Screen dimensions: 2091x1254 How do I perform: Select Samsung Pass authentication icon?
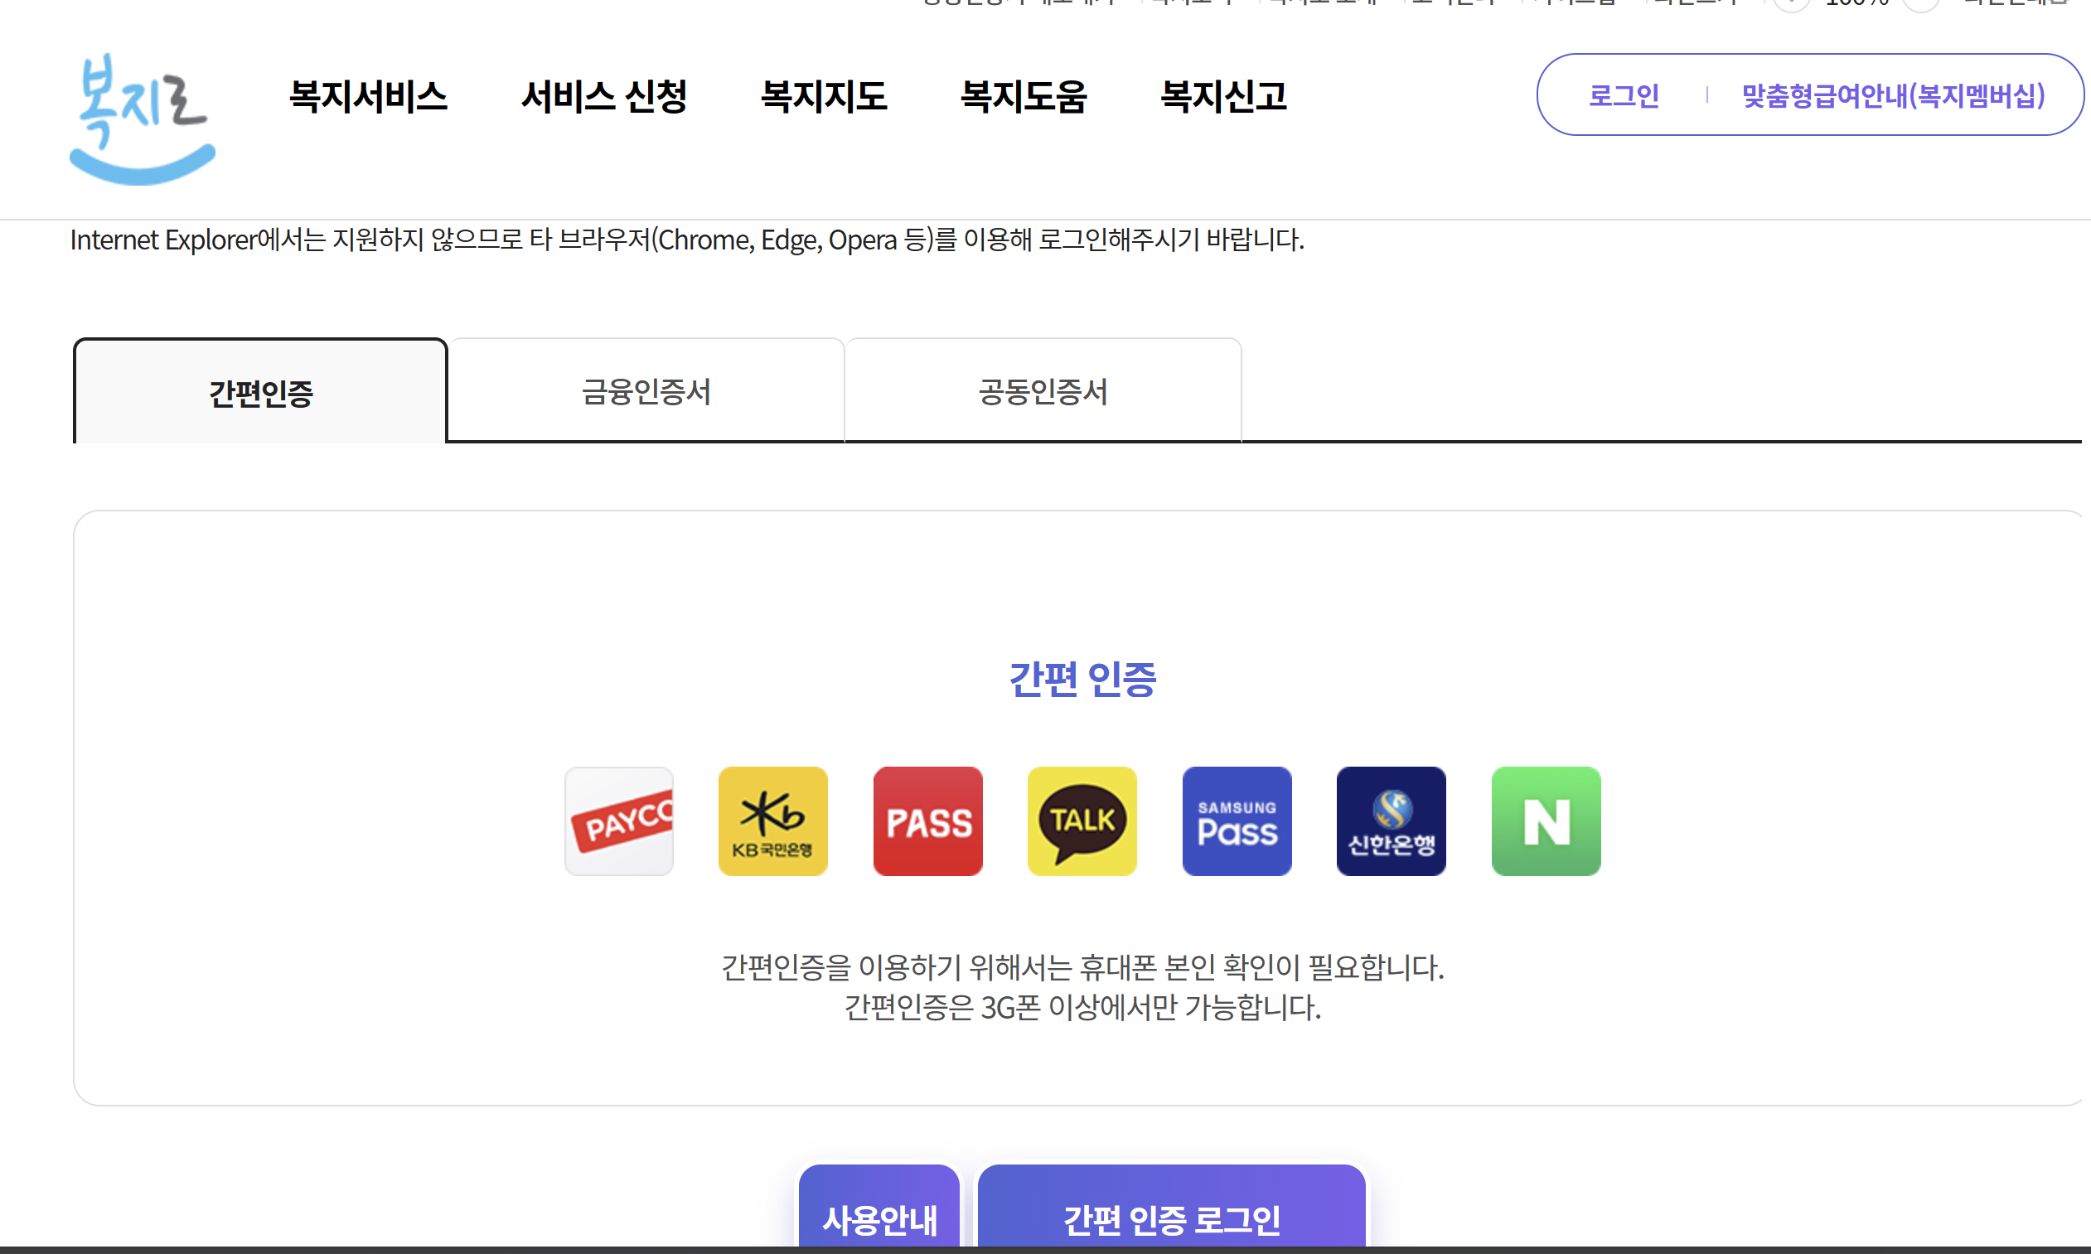[x=1236, y=821]
